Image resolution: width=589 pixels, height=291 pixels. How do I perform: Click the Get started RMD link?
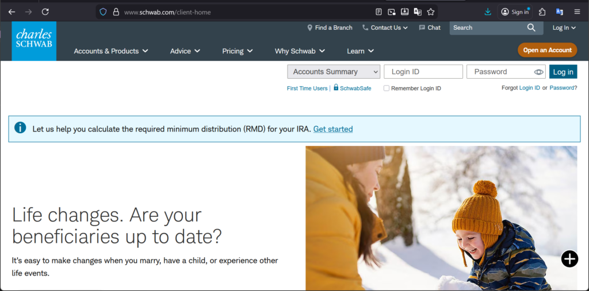(333, 129)
